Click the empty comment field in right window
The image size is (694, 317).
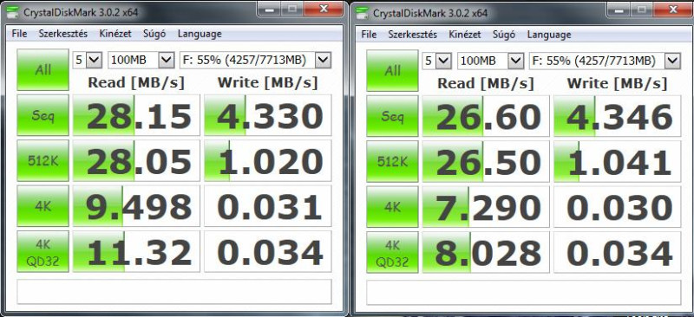coord(524,292)
